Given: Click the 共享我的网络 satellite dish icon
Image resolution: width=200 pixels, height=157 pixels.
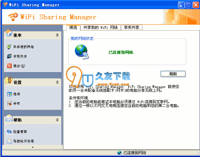Looking at the screenshot, I should coord(9,47).
